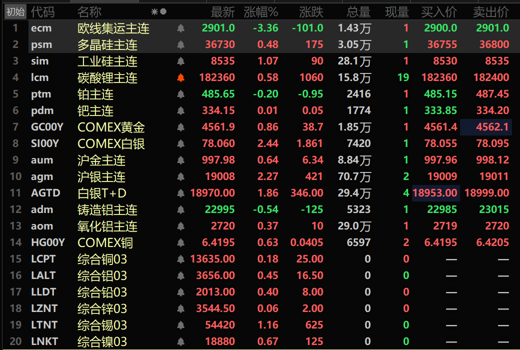Click the 代码 column header
The height and width of the screenshot is (350, 520).
click(43, 12)
